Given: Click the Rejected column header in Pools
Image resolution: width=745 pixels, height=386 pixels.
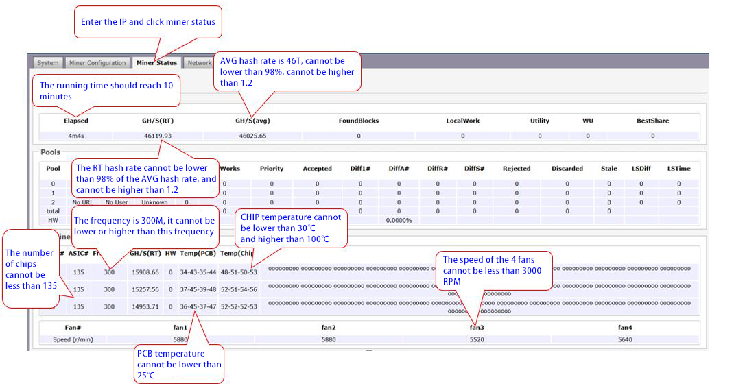Looking at the screenshot, I should pos(516,169).
